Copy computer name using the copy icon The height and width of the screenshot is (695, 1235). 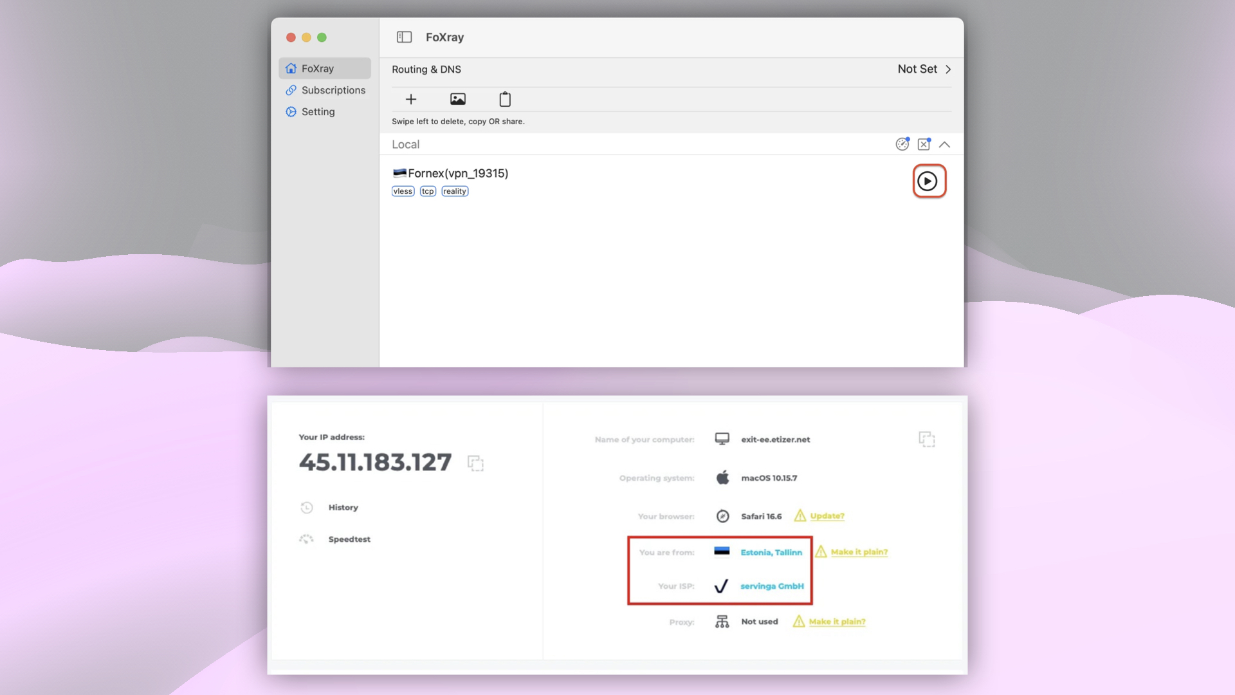tap(928, 439)
